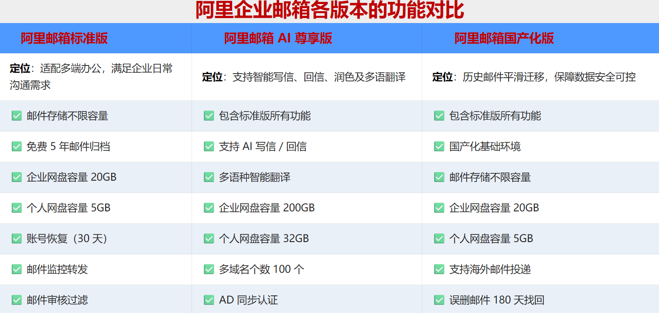
Task: Click the 定位 text about 历史邮件平滑迁移
Action: click(534, 77)
